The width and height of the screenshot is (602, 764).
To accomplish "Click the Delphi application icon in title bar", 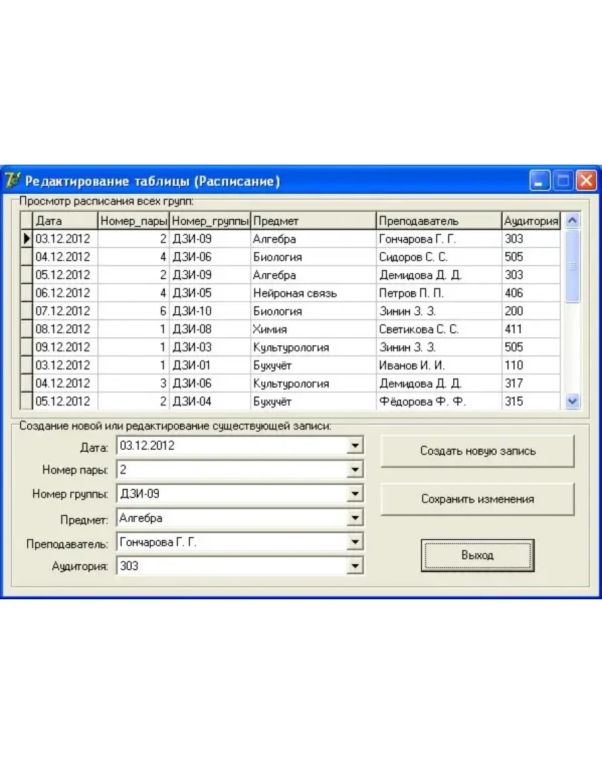I will pyautogui.click(x=13, y=181).
